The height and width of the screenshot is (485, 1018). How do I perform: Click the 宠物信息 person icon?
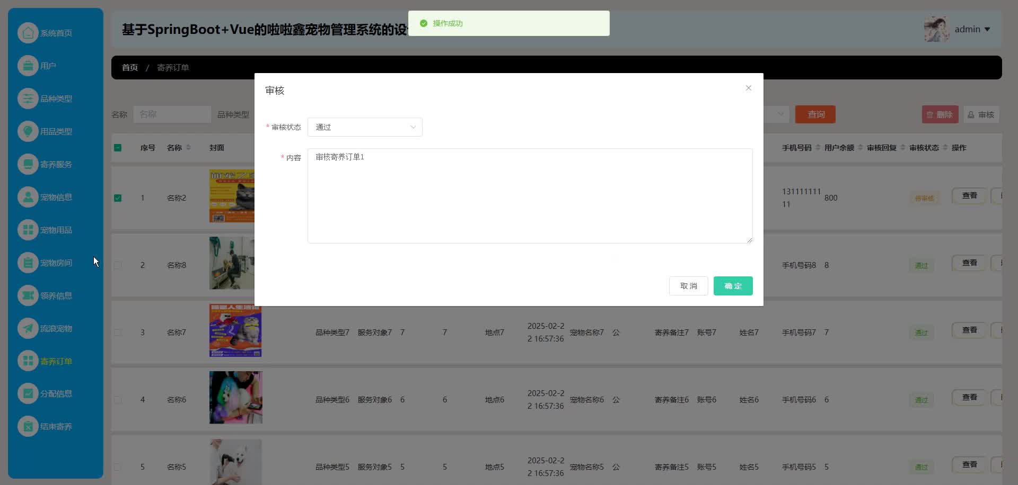(x=28, y=197)
